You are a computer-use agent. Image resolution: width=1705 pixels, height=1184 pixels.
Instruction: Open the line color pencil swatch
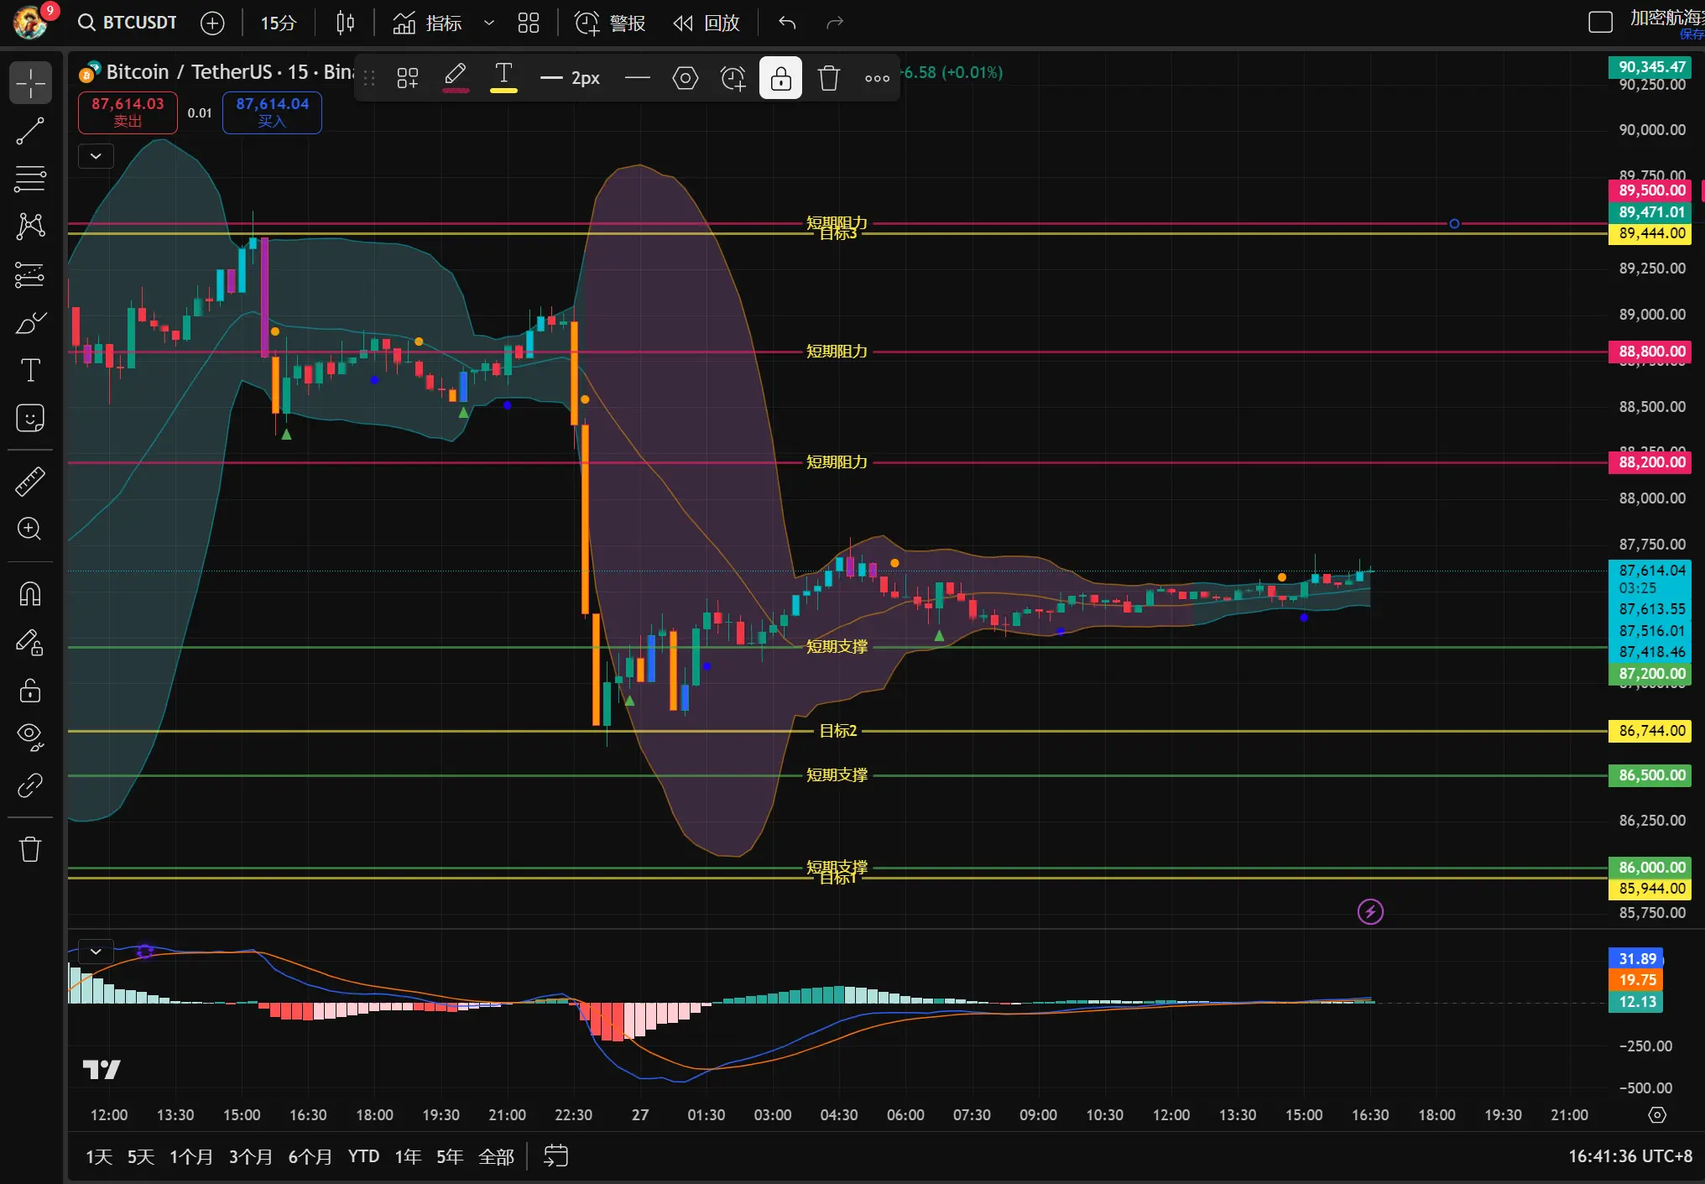[455, 78]
